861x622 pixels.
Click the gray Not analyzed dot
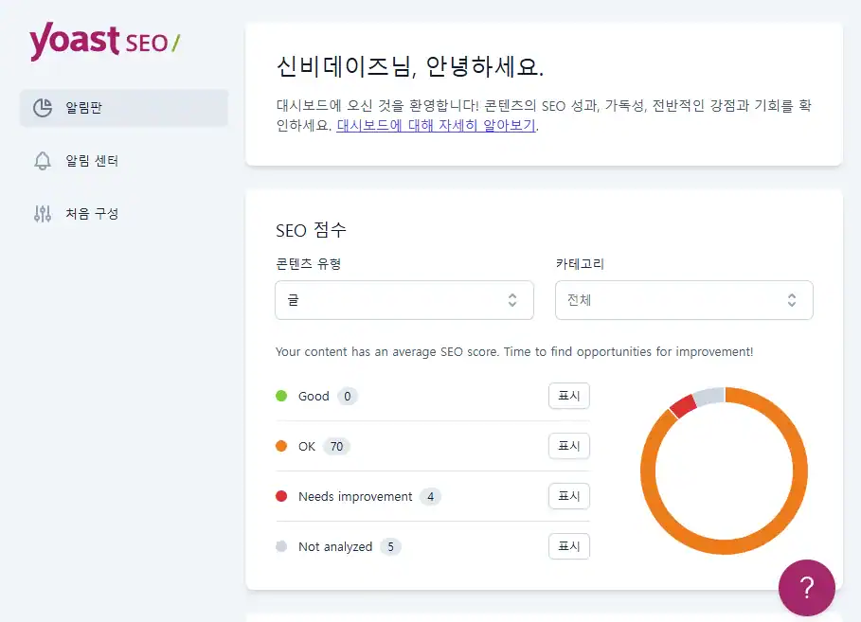pos(281,546)
